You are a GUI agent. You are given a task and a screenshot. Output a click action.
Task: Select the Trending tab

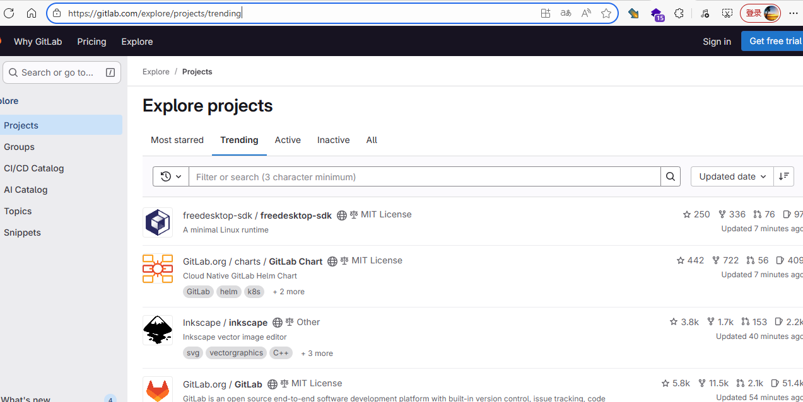coord(239,140)
